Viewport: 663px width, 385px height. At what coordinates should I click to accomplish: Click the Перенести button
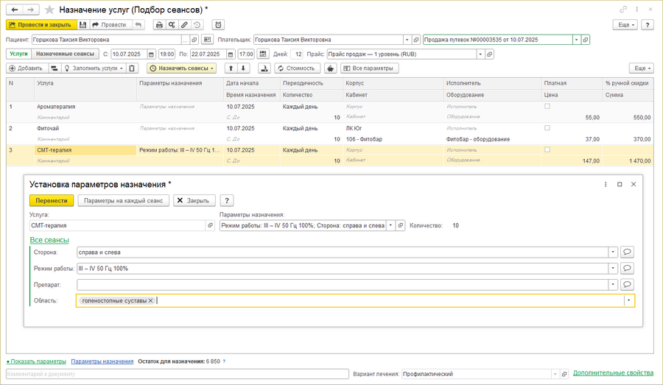tap(52, 200)
